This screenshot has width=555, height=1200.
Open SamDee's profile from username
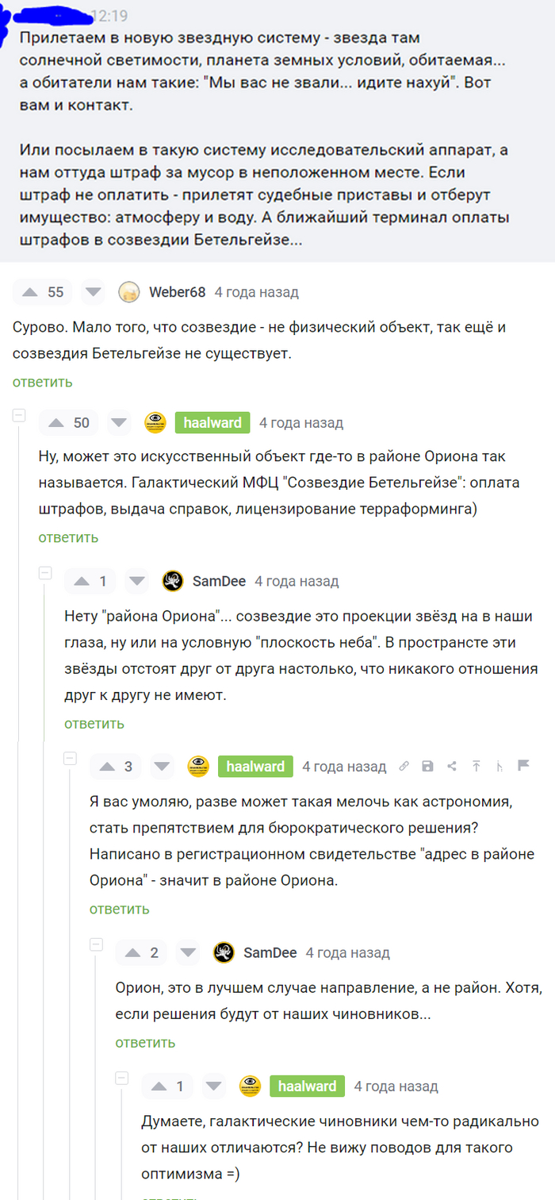(216, 581)
